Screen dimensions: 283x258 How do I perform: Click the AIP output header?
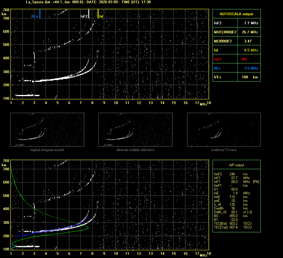[x=236, y=165]
